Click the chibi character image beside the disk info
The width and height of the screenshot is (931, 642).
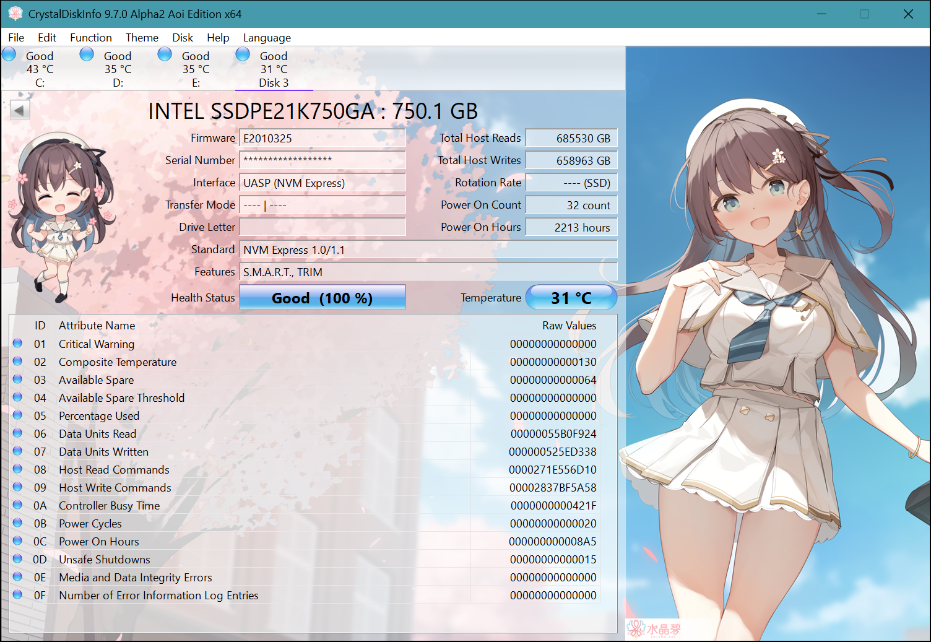[x=61, y=217]
